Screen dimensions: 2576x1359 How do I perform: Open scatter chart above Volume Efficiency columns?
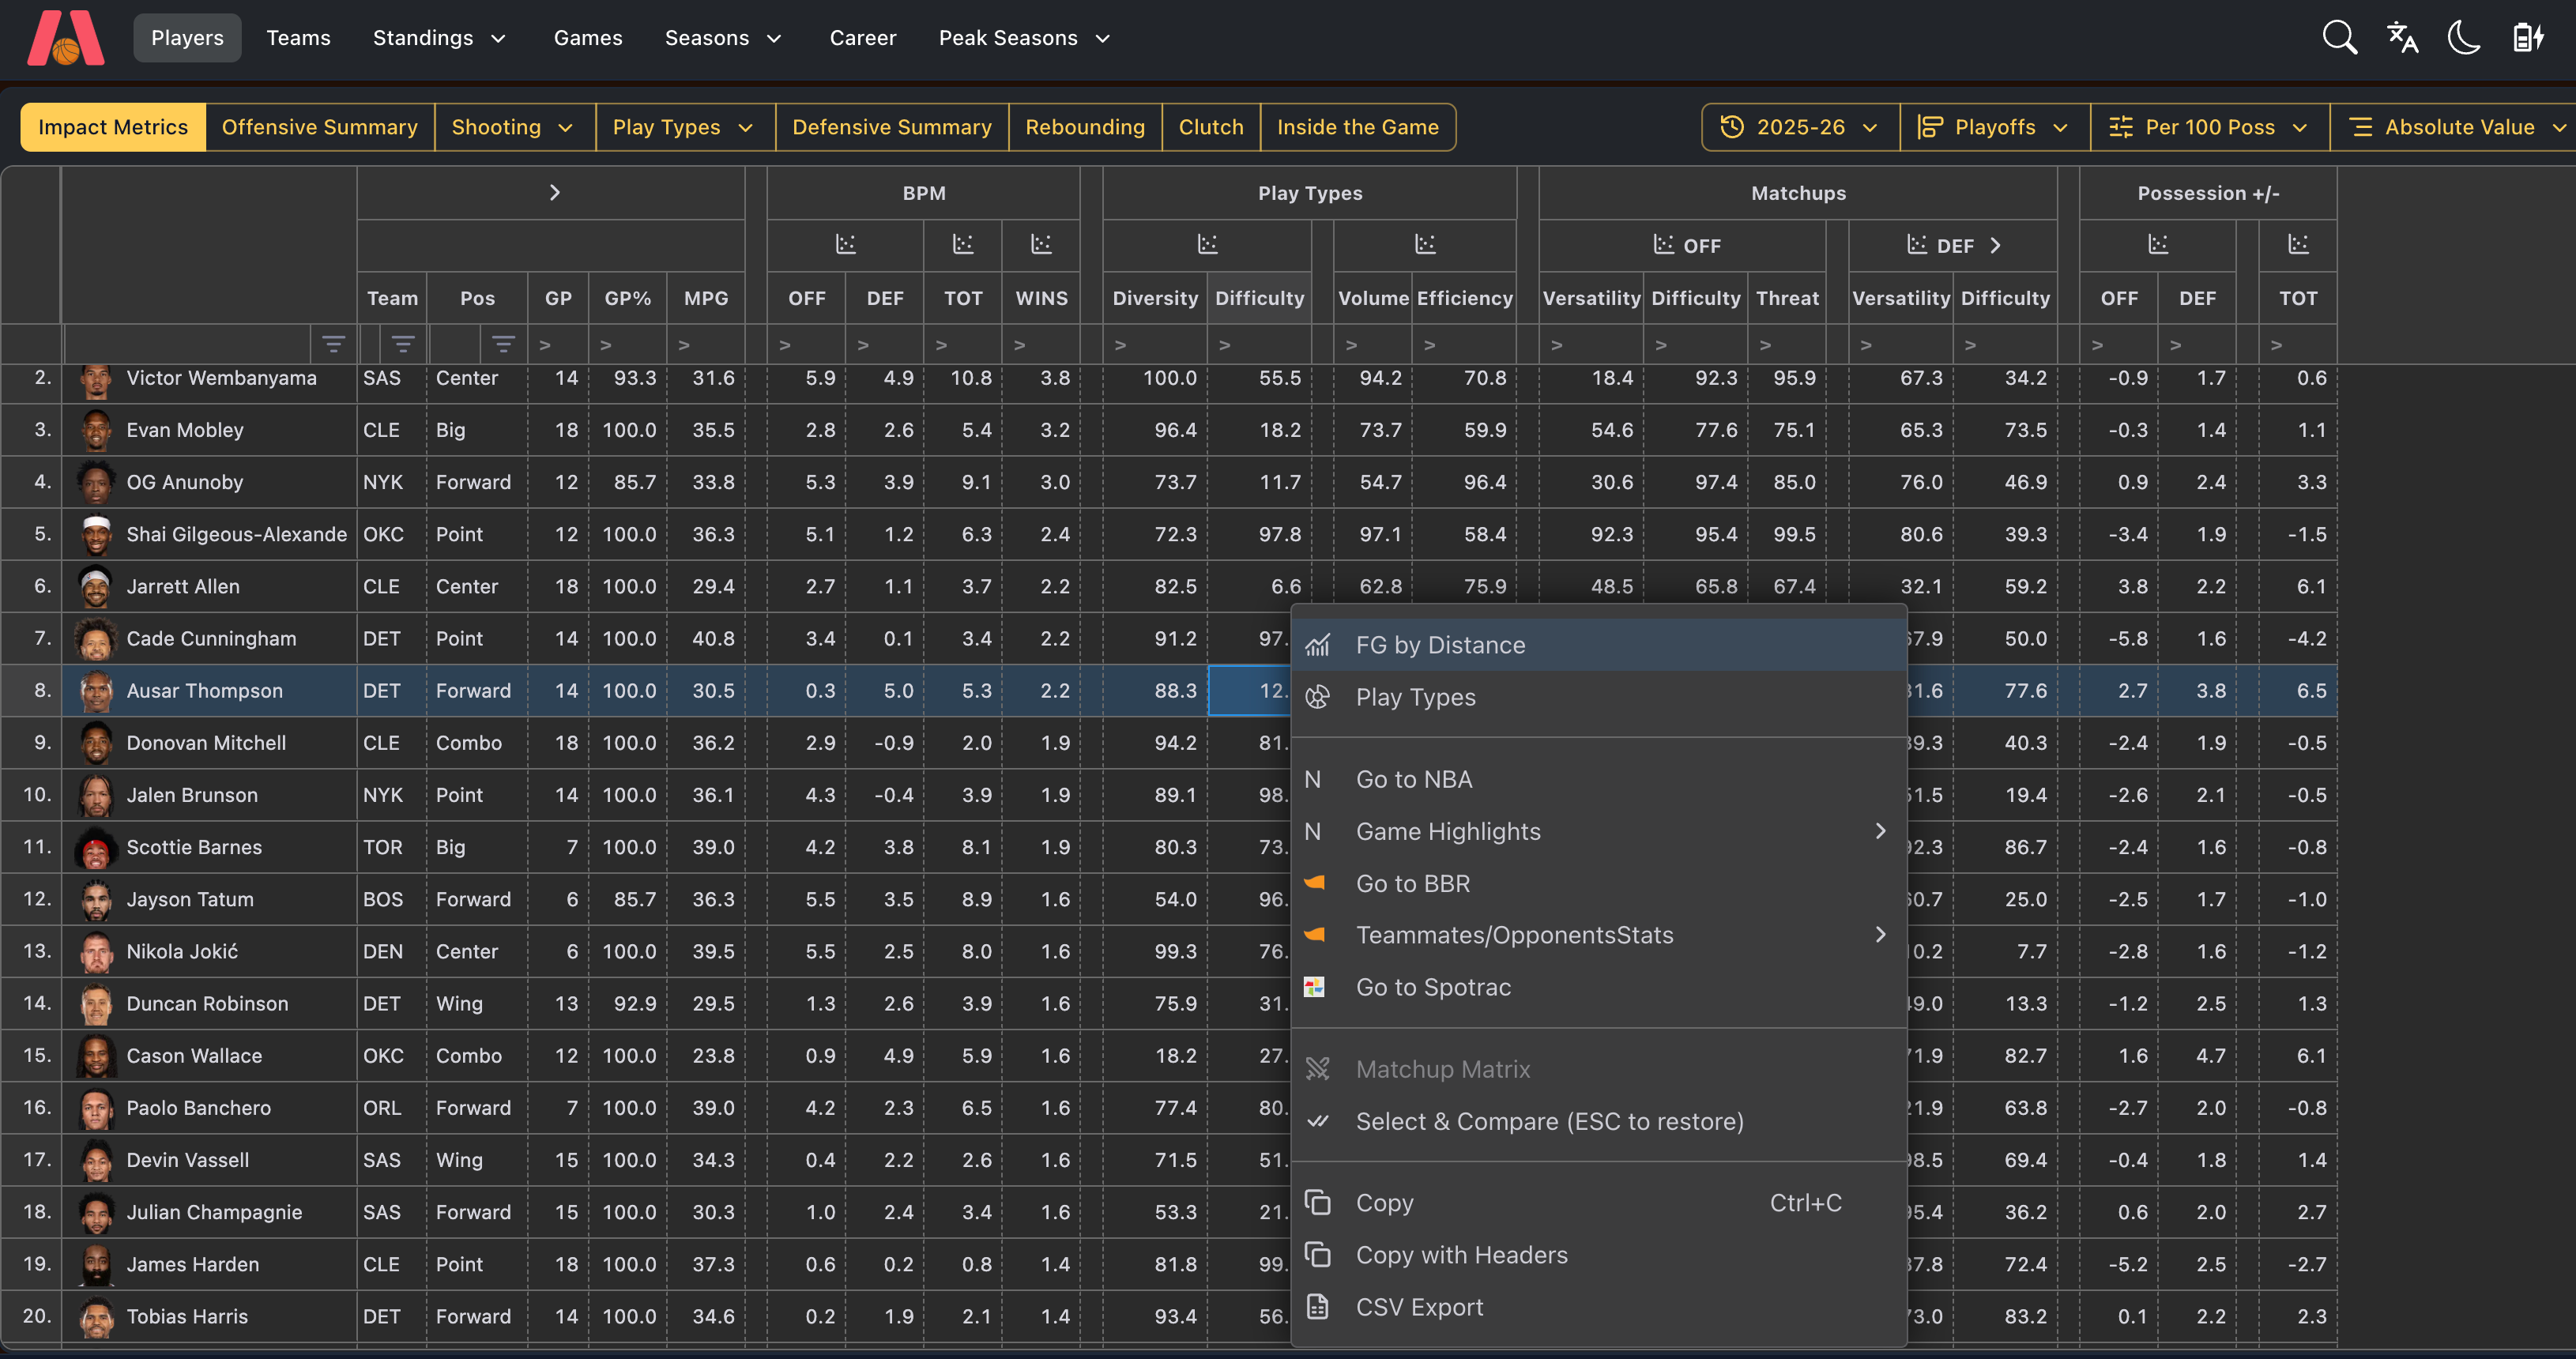[1425, 244]
